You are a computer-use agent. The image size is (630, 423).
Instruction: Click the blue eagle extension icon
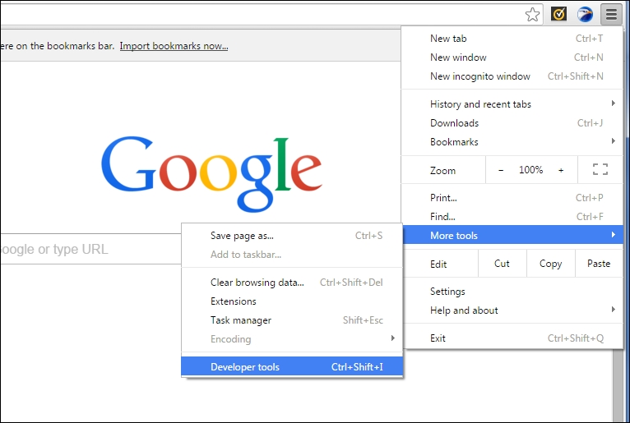point(585,14)
